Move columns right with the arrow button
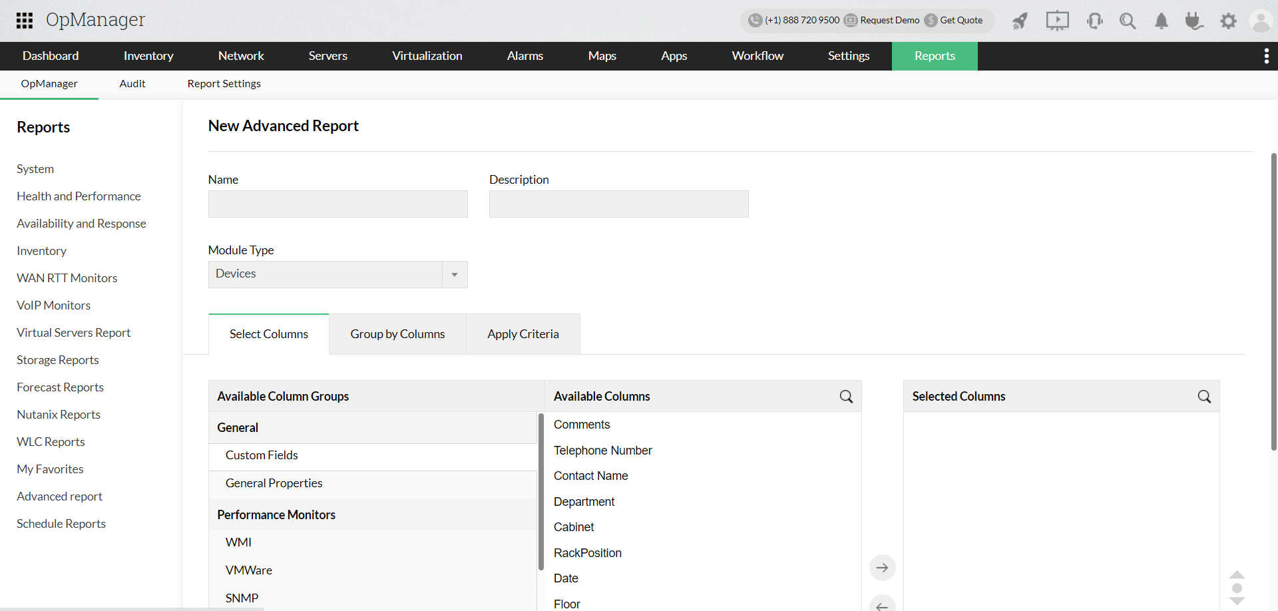The image size is (1278, 611). [x=883, y=568]
